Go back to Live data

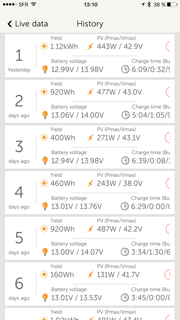tap(27, 24)
